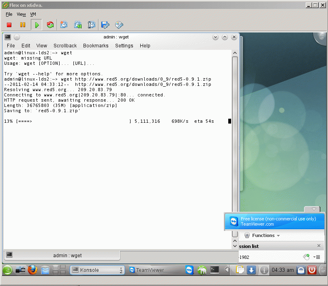Click the terminal tray icon
Screen dimensions: 328x286
pos(214,270)
